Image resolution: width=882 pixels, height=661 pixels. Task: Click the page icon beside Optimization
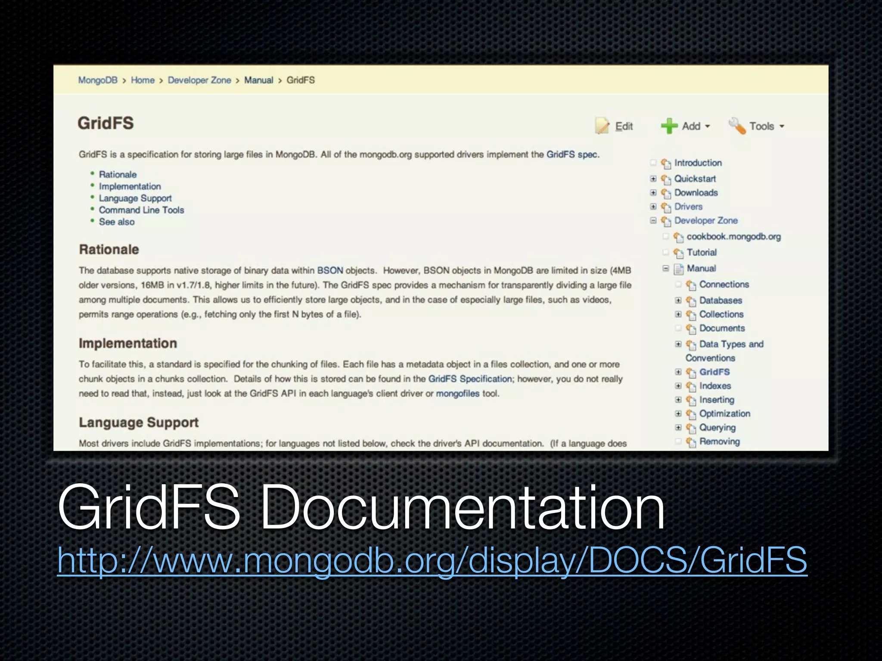coord(691,414)
